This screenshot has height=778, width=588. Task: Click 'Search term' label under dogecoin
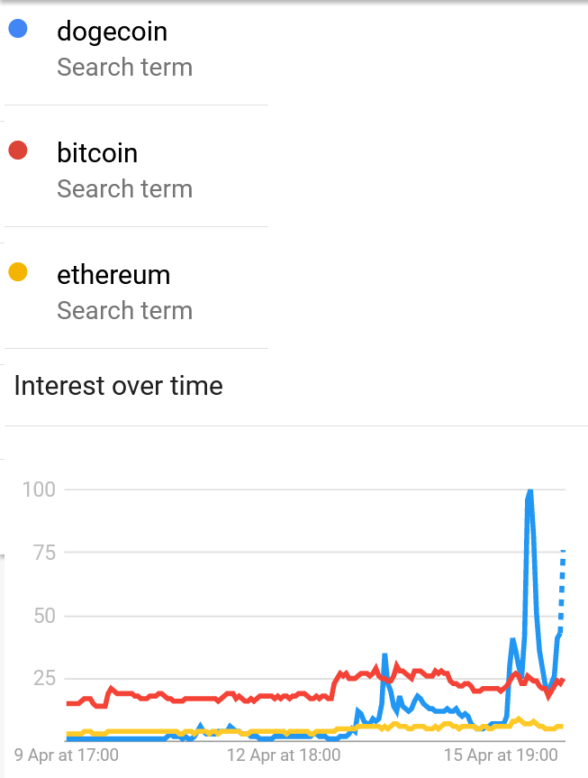(124, 67)
